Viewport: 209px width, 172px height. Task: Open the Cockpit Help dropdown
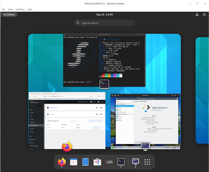coord(93,102)
